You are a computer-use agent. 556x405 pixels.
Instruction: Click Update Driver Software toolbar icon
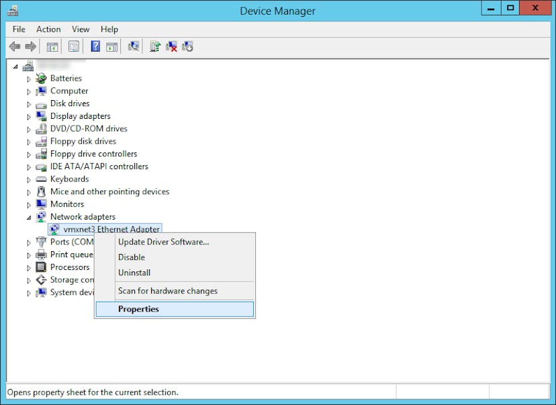point(155,46)
